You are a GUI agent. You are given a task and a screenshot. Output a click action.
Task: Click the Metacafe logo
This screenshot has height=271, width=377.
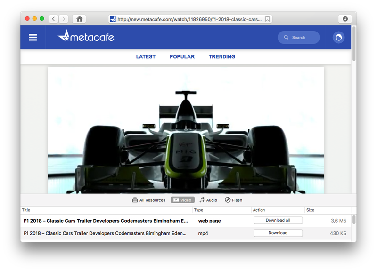pyautogui.click(x=86, y=37)
